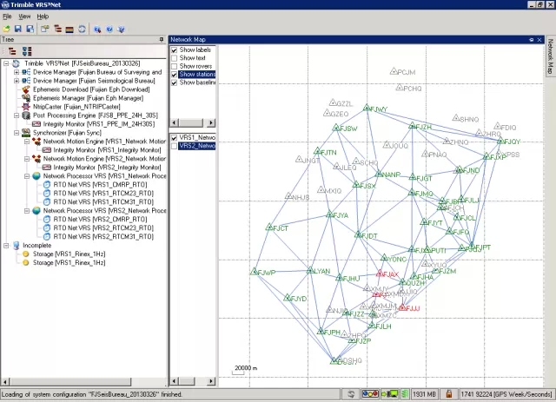Click the green monitor connection status icon
The width and height of the screenshot is (556, 402).
390,394
